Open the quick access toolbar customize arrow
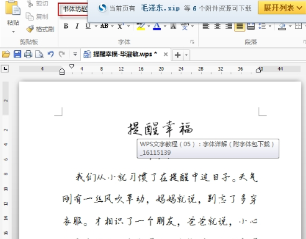The height and width of the screenshot is (239, 306). click(x=75, y=54)
